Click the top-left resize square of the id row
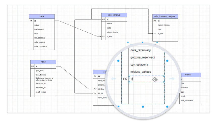217x123 pixels. [x=129, y=76]
